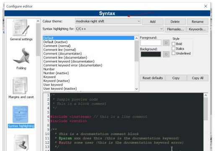Click the Add theme button
Screen dimensions: 218x151
[153, 22]
